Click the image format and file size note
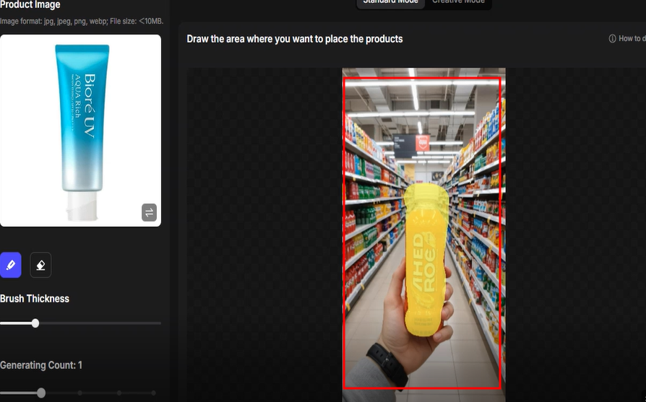This screenshot has height=402, width=646. pyautogui.click(x=82, y=22)
